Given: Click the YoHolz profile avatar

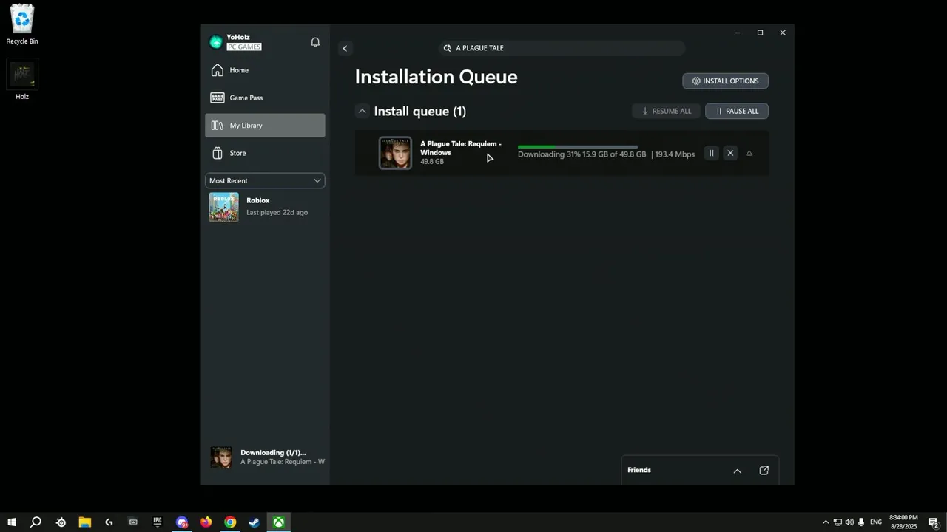Looking at the screenshot, I should pos(216,42).
